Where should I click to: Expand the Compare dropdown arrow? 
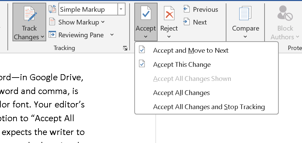point(245,37)
